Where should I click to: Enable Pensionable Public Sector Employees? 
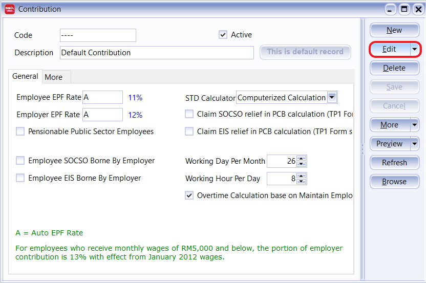coord(20,132)
